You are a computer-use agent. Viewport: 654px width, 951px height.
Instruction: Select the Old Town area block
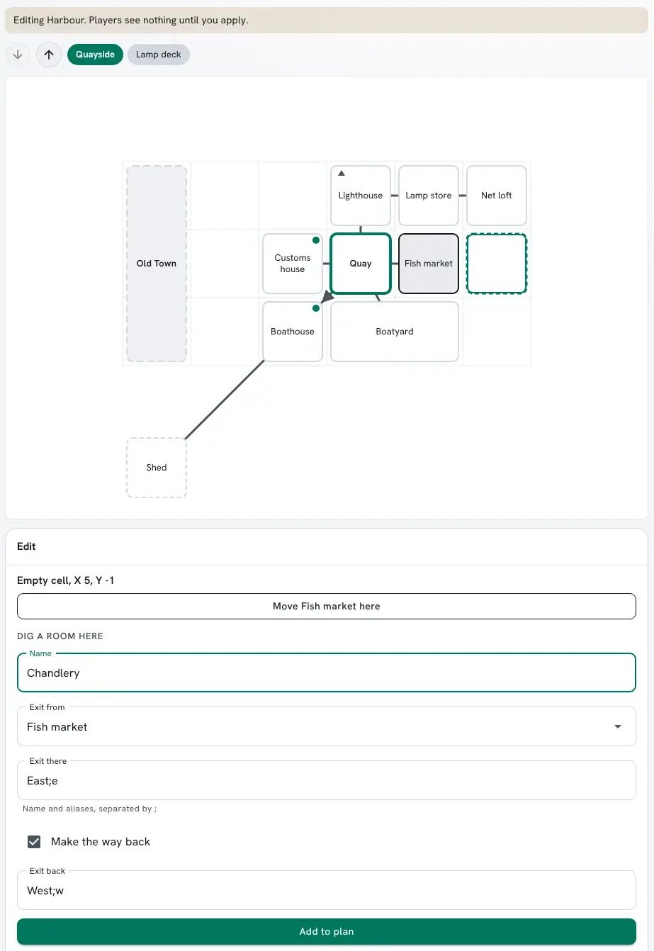(x=157, y=264)
